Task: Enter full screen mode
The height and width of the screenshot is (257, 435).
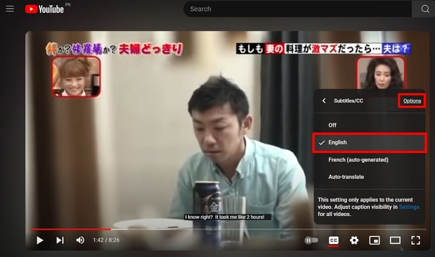Action: tap(416, 240)
